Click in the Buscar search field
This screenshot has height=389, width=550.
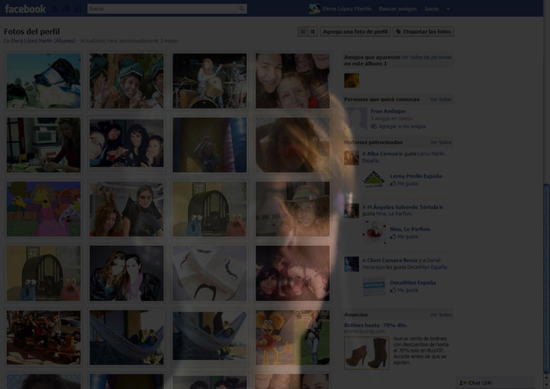tap(164, 9)
